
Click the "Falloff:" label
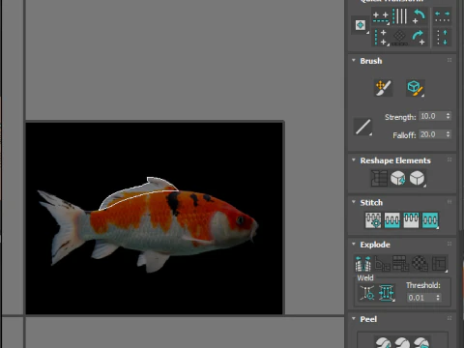(404, 135)
